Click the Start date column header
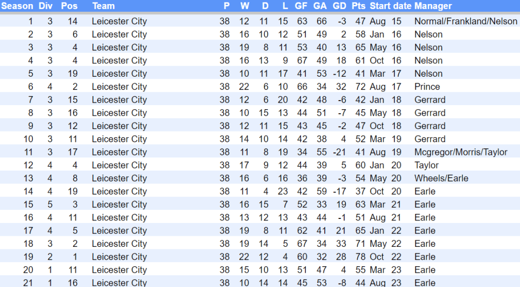The image size is (520, 287). tap(390, 6)
